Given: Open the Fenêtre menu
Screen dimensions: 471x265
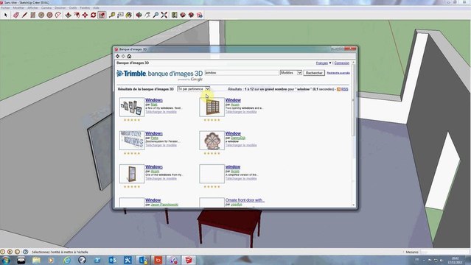Looking at the screenshot, I should tap(85, 8).
